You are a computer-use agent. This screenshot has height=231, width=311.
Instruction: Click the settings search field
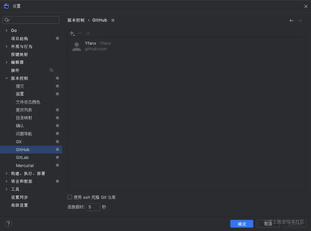[31, 20]
